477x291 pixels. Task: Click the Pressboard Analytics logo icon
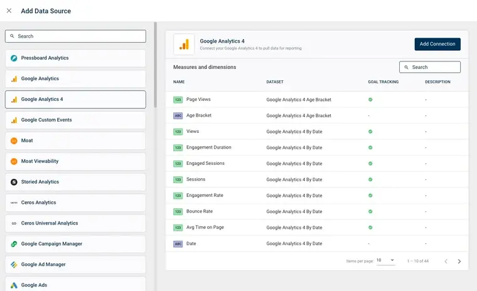[14, 58]
